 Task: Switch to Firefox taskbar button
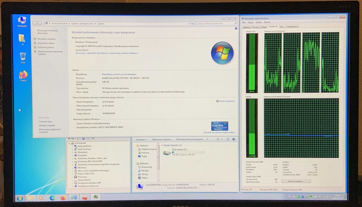(63, 198)
